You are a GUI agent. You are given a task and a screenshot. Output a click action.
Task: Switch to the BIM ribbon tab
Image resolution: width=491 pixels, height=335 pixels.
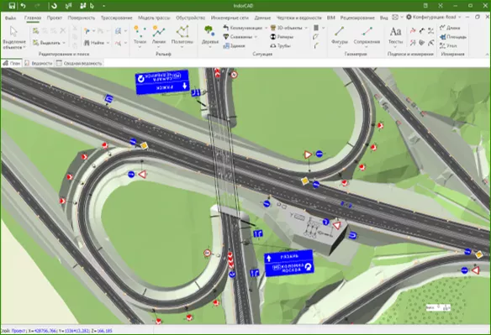330,18
